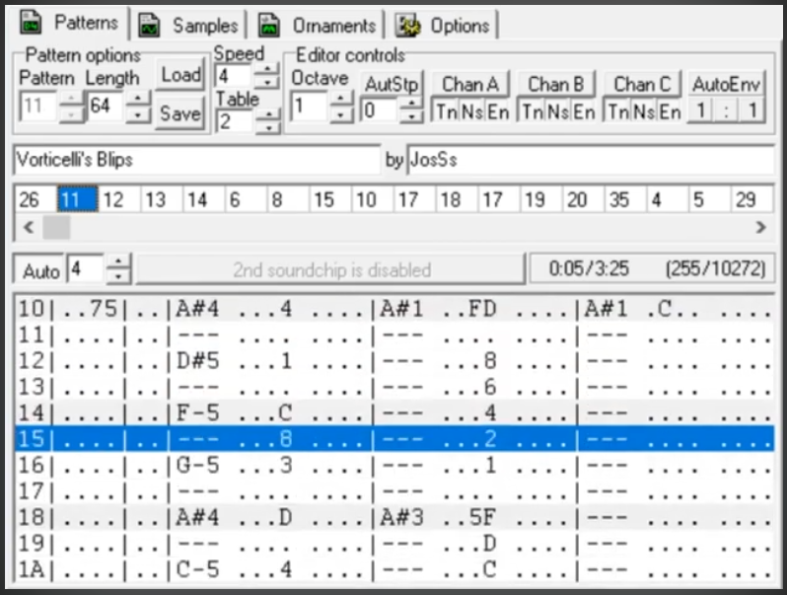Select position 35 in the order list
Viewport: 787px width, 595px height.
[x=625, y=200]
